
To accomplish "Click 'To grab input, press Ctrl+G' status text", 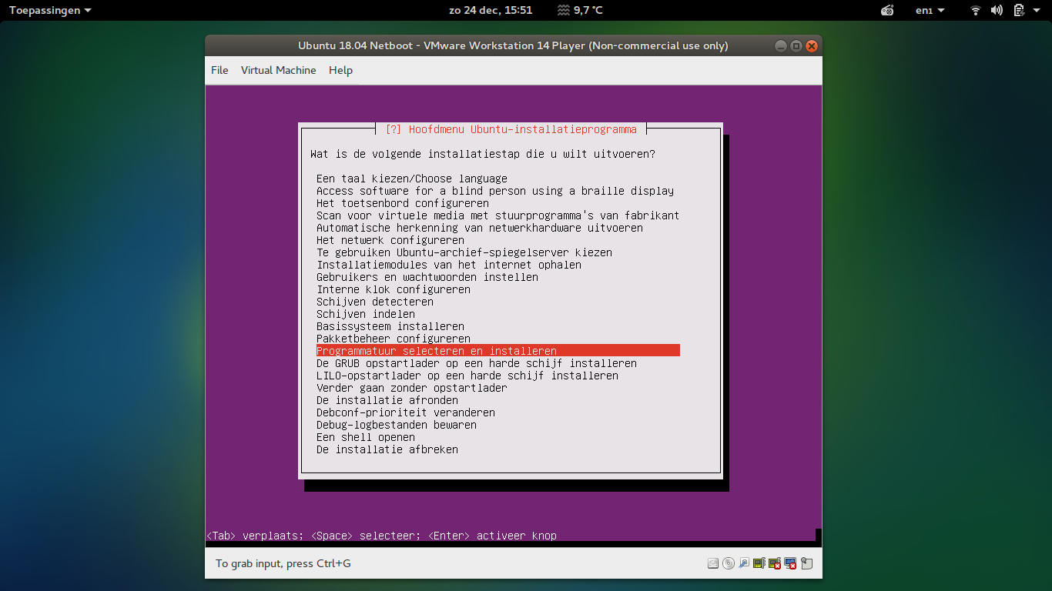I will pos(283,563).
